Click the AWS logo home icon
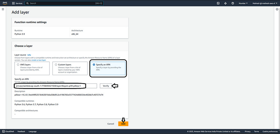This screenshot has height=134, width=280. (x=5, y=3)
